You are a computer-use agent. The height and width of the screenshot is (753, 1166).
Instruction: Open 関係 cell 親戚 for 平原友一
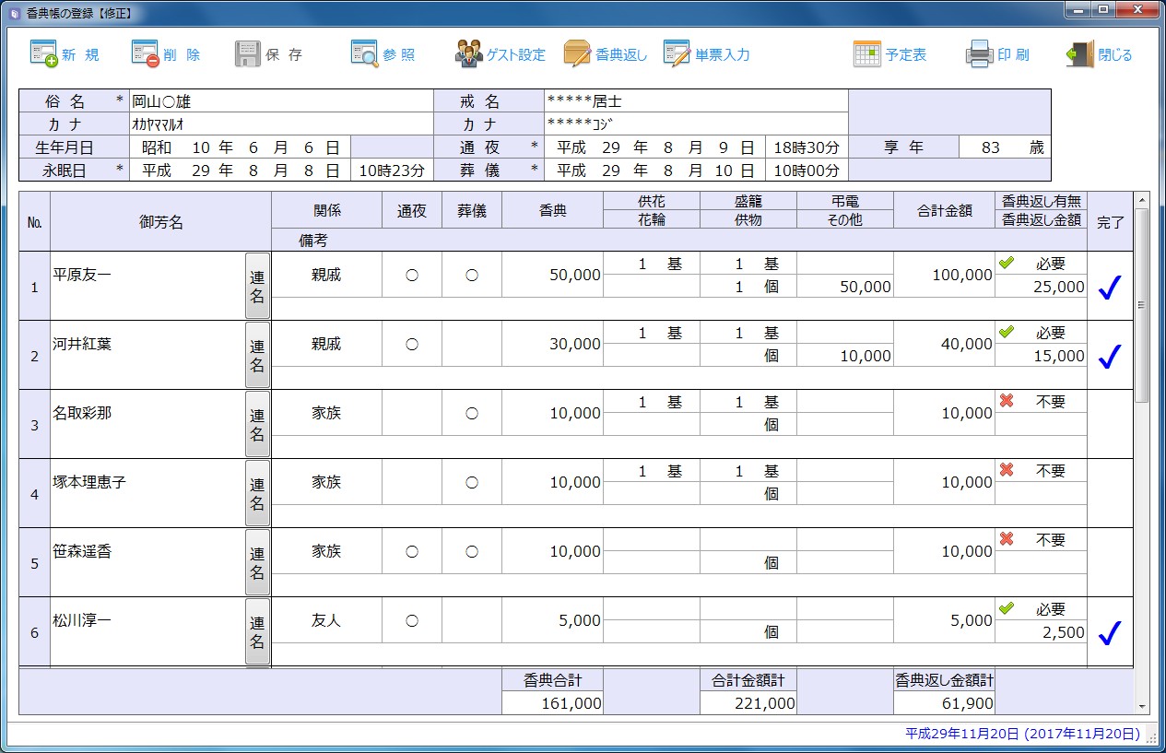point(326,275)
